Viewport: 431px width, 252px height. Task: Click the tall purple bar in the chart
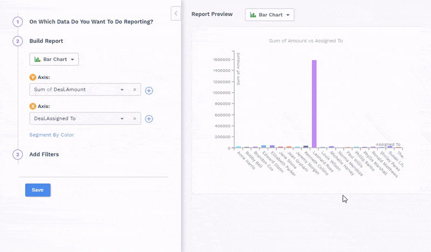click(314, 103)
